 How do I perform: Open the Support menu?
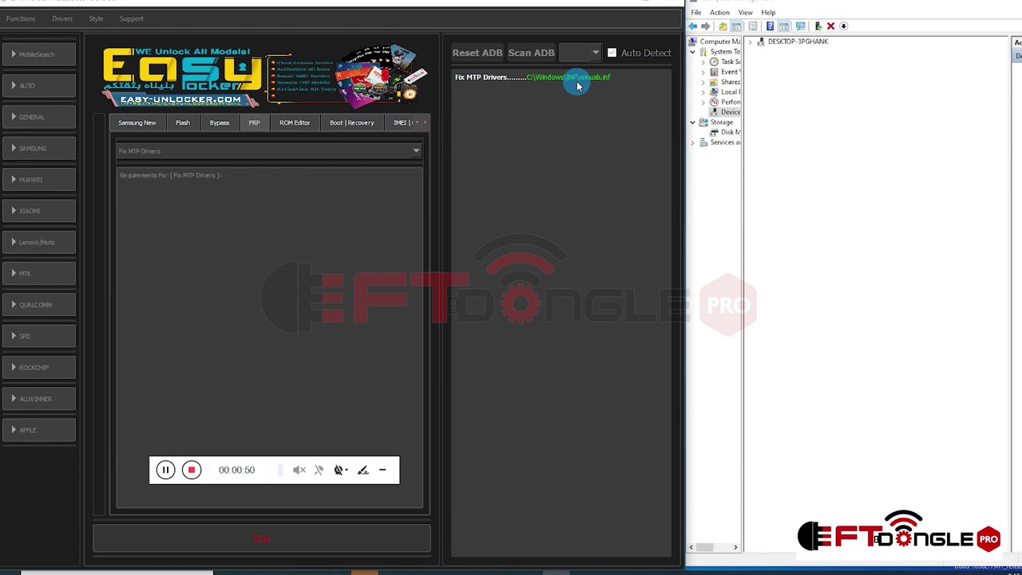132,18
